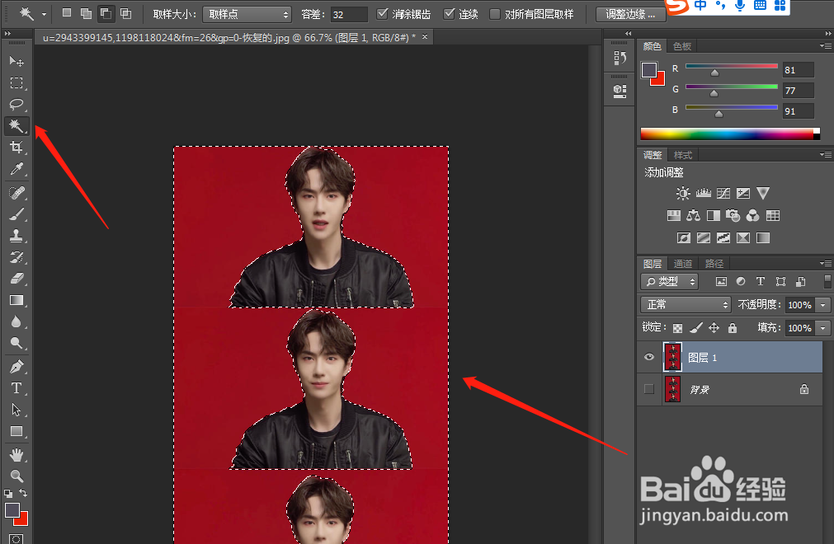The image size is (834, 544).
Task: Click foreground color in Color panel
Action: click(x=649, y=69)
